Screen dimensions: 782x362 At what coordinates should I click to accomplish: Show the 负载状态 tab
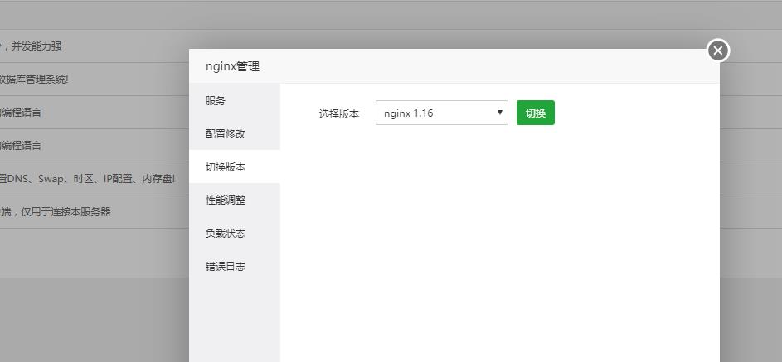click(235, 233)
